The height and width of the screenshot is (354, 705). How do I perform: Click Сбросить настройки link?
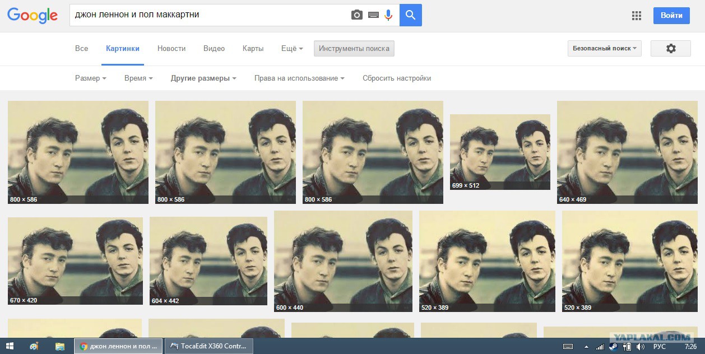click(x=397, y=78)
